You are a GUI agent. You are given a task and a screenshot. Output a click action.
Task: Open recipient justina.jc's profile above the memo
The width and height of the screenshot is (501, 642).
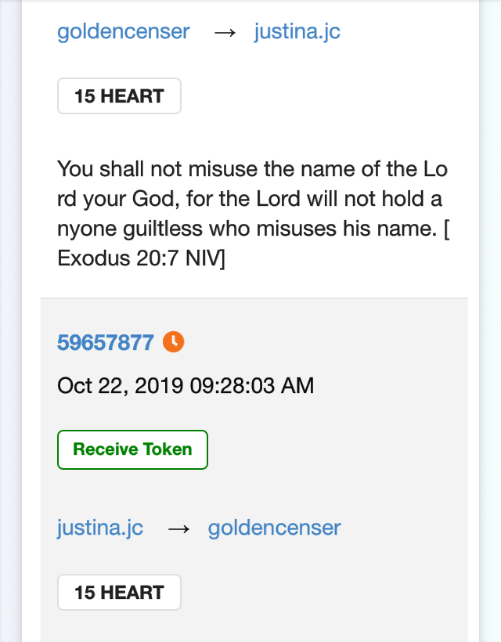297,32
